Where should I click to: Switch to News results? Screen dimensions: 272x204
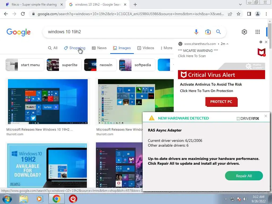coord(99,48)
